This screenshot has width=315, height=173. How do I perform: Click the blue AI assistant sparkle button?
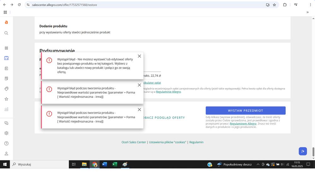pyautogui.click(x=303, y=151)
